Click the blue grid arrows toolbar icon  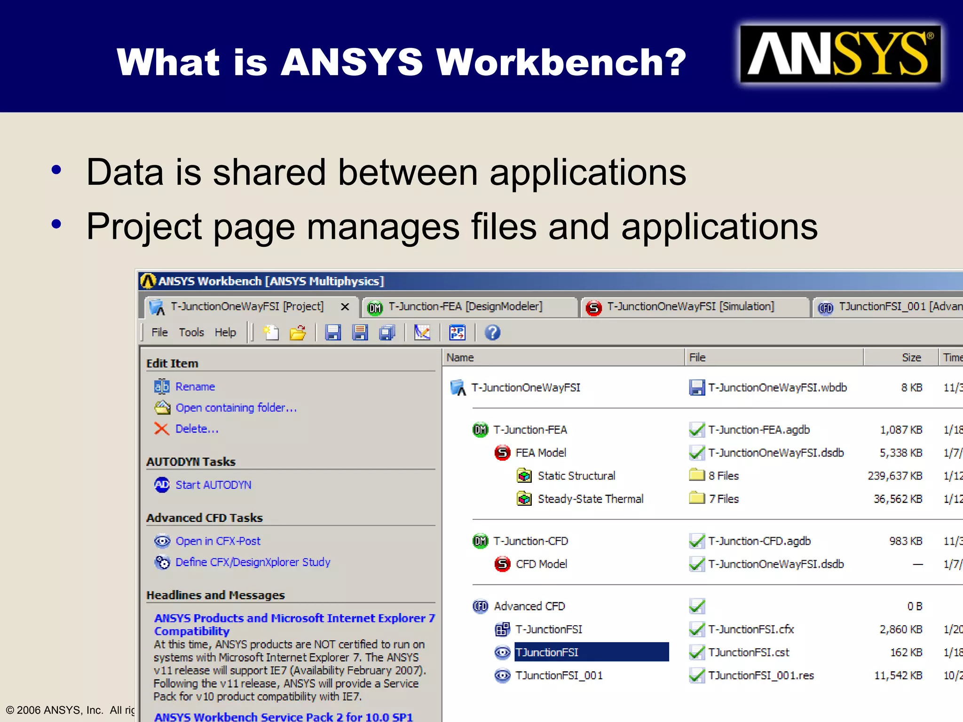457,333
